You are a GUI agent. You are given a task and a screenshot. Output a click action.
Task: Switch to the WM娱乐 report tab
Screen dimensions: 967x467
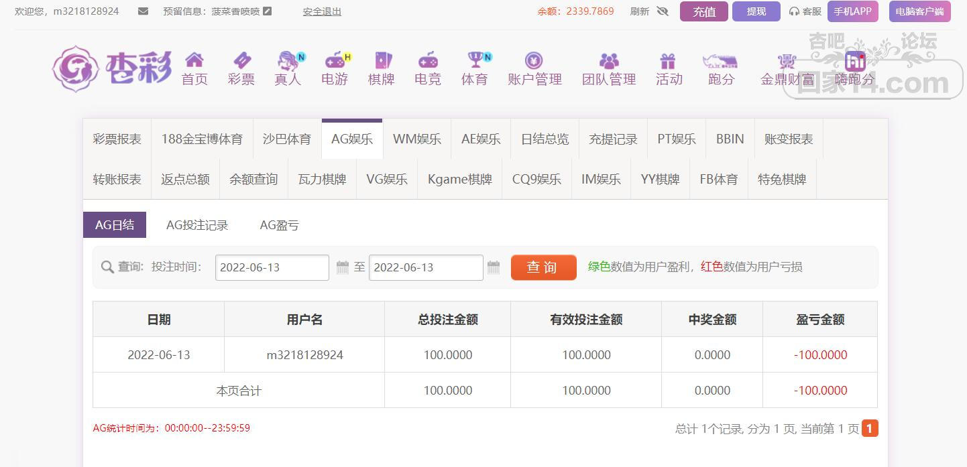[x=416, y=139]
